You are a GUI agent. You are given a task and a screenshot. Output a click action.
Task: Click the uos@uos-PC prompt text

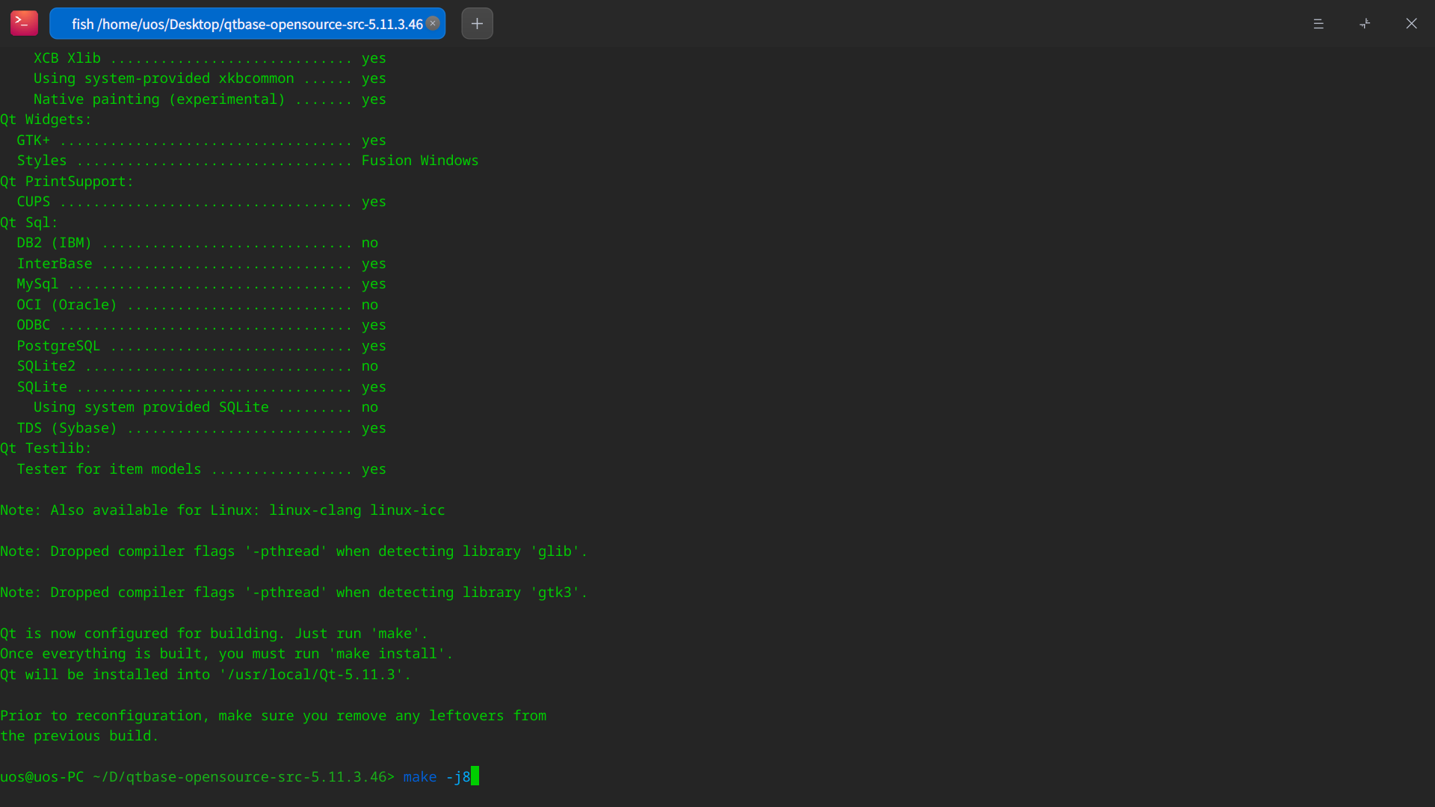click(x=42, y=777)
